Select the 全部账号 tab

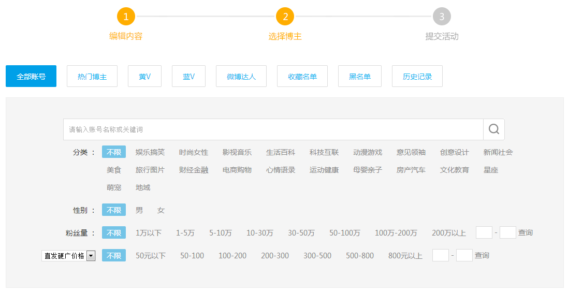31,76
